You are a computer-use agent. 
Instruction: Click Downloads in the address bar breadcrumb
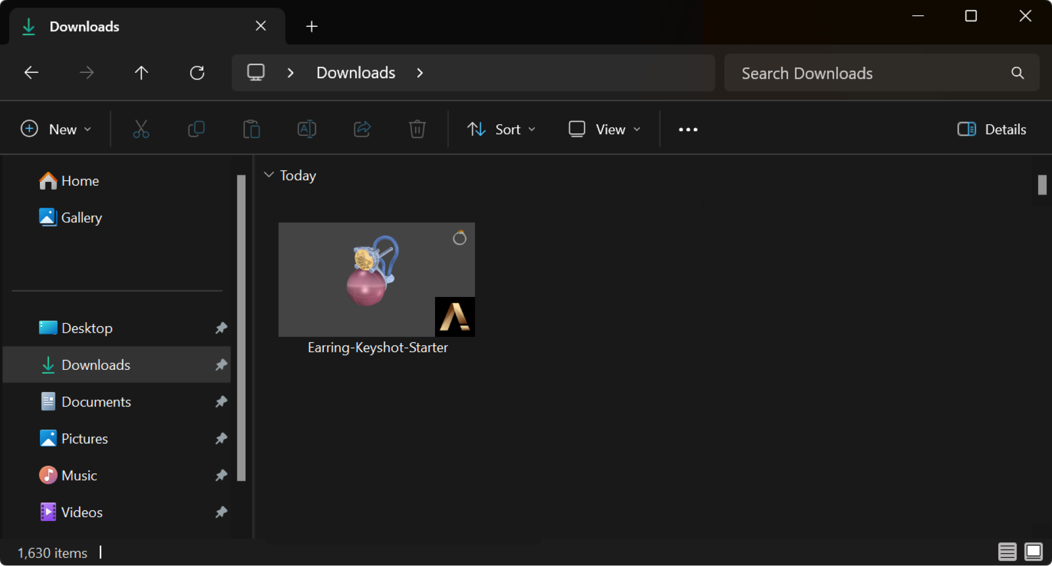click(x=356, y=73)
